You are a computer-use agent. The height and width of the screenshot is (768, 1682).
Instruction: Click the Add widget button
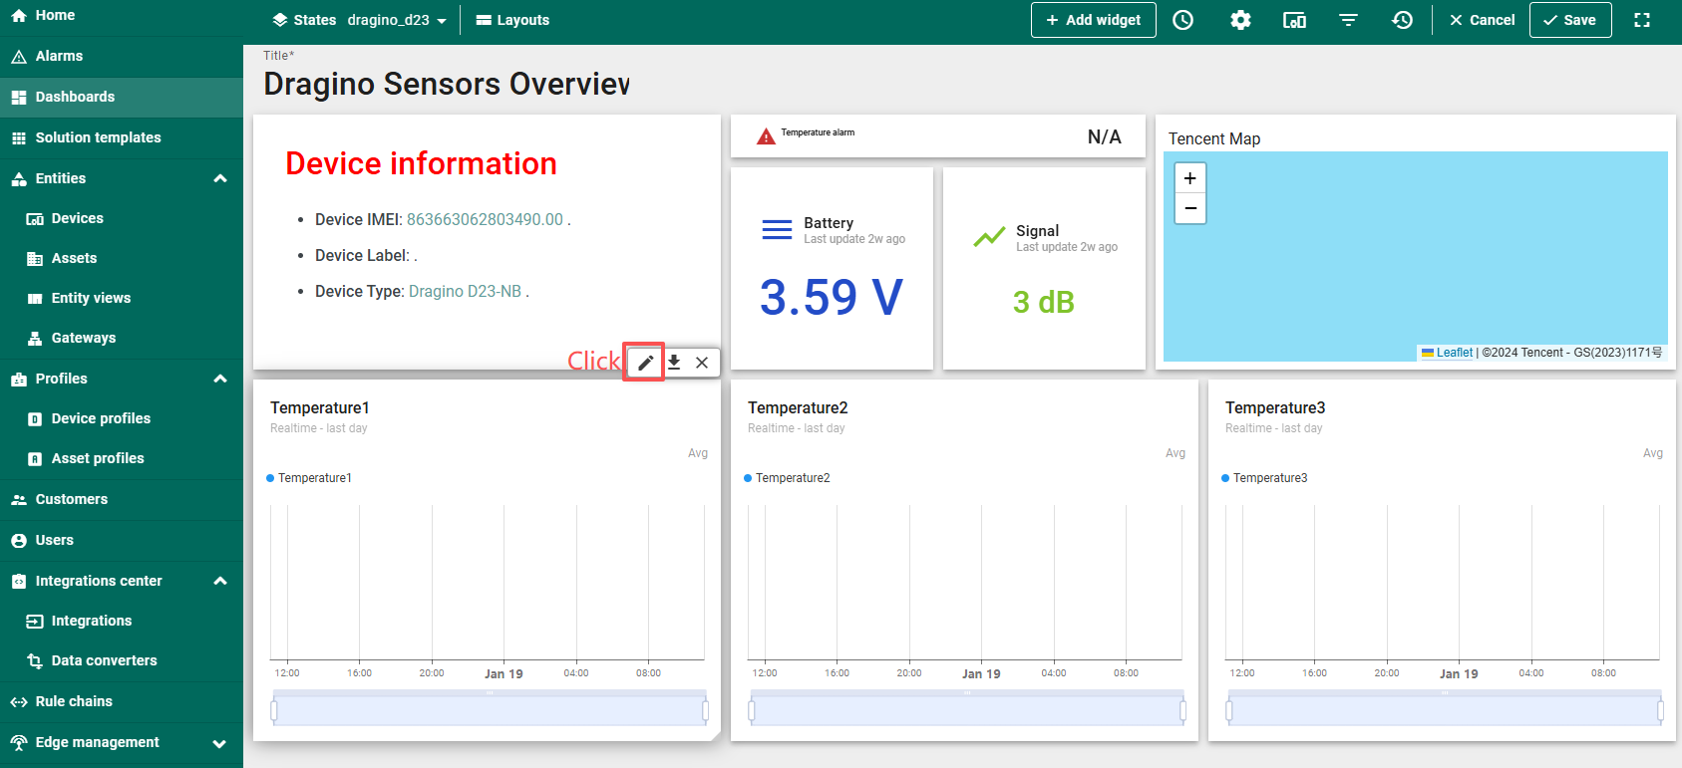pos(1093,20)
